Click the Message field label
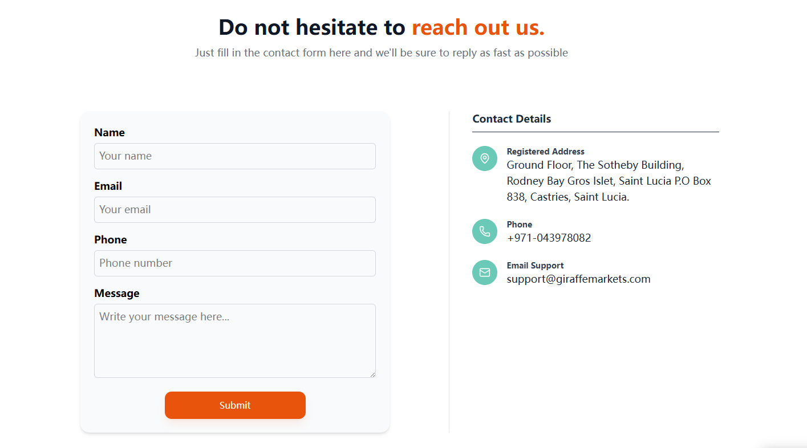The width and height of the screenshot is (807, 448). click(x=116, y=294)
